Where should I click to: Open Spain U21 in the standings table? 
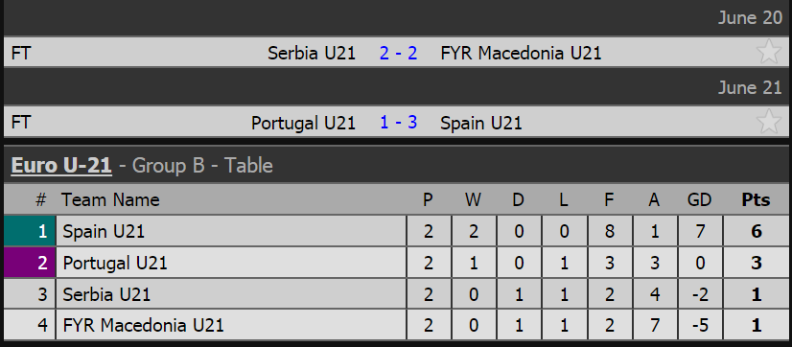[x=104, y=231]
